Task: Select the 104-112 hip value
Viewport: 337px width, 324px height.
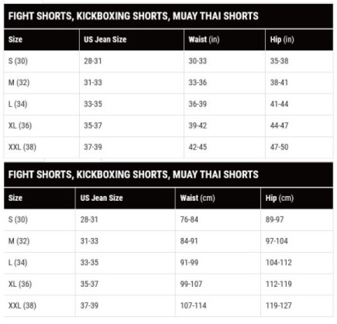Action: 278,263
